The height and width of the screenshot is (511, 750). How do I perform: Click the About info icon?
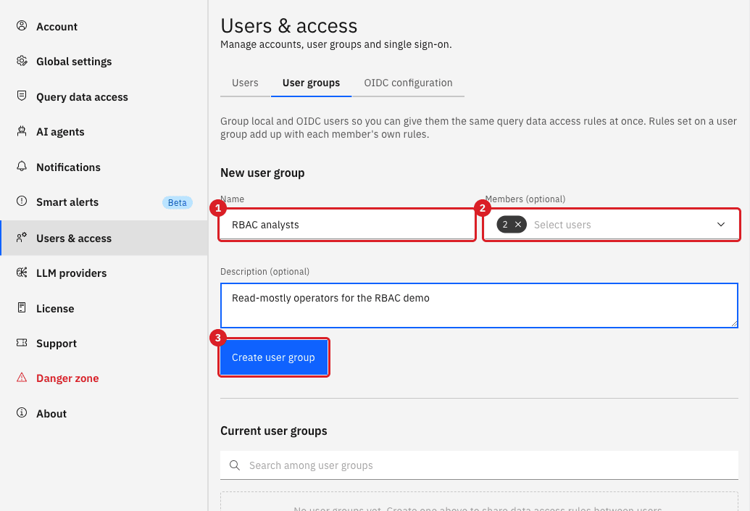pos(22,413)
